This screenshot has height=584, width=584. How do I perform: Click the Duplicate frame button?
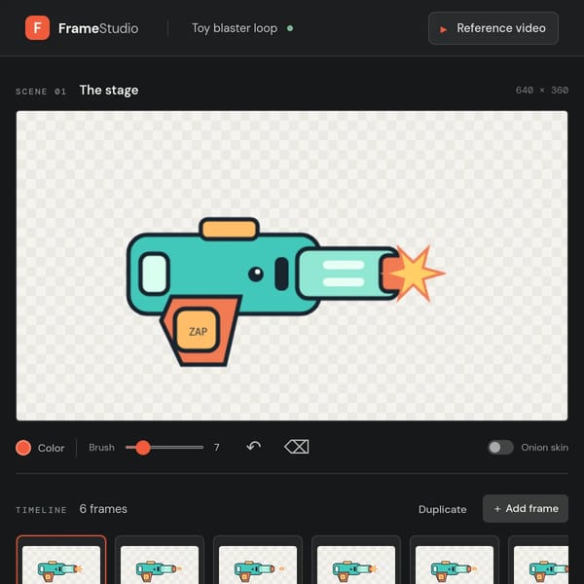443,509
